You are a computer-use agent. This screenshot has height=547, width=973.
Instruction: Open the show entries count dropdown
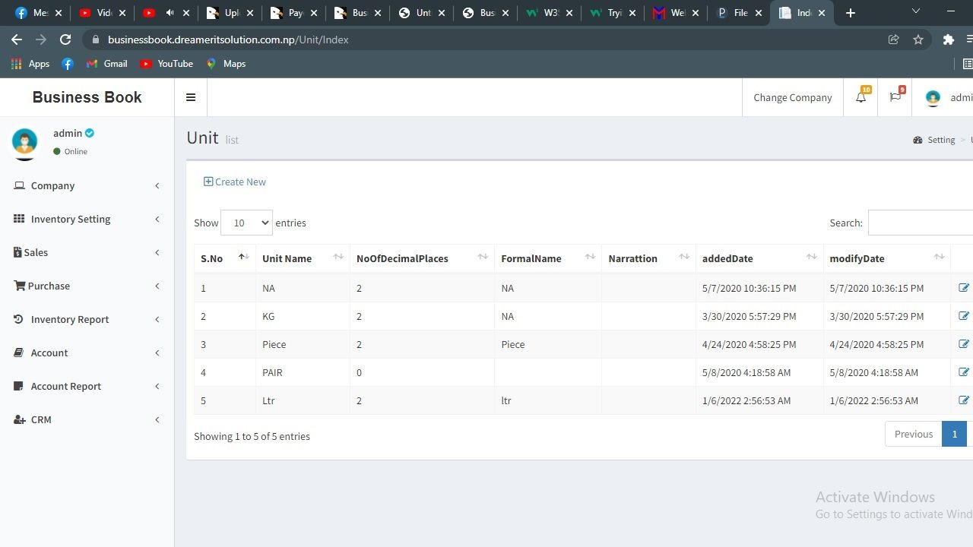246,223
